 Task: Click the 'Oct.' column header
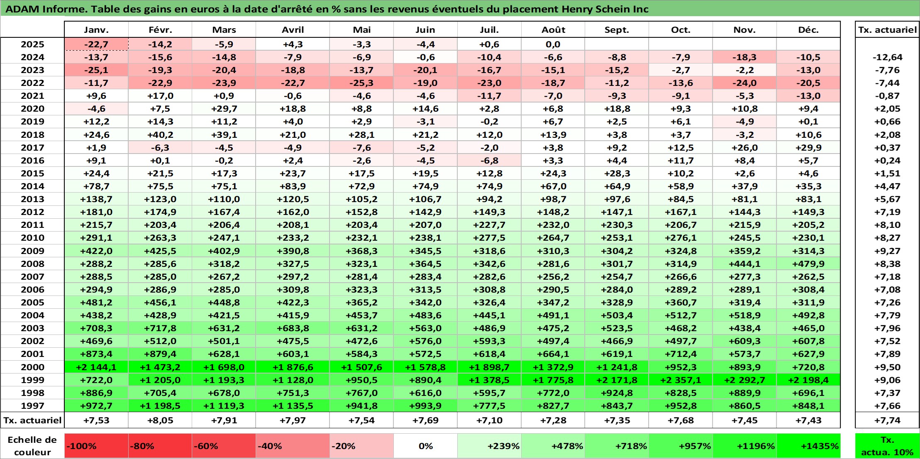tap(681, 29)
